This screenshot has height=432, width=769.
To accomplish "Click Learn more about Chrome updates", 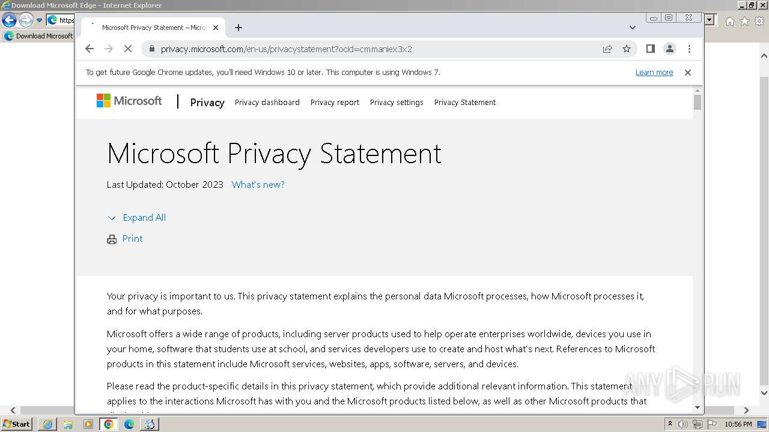I will (654, 73).
